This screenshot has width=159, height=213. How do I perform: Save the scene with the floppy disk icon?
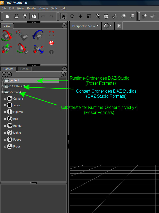tap(25, 16)
